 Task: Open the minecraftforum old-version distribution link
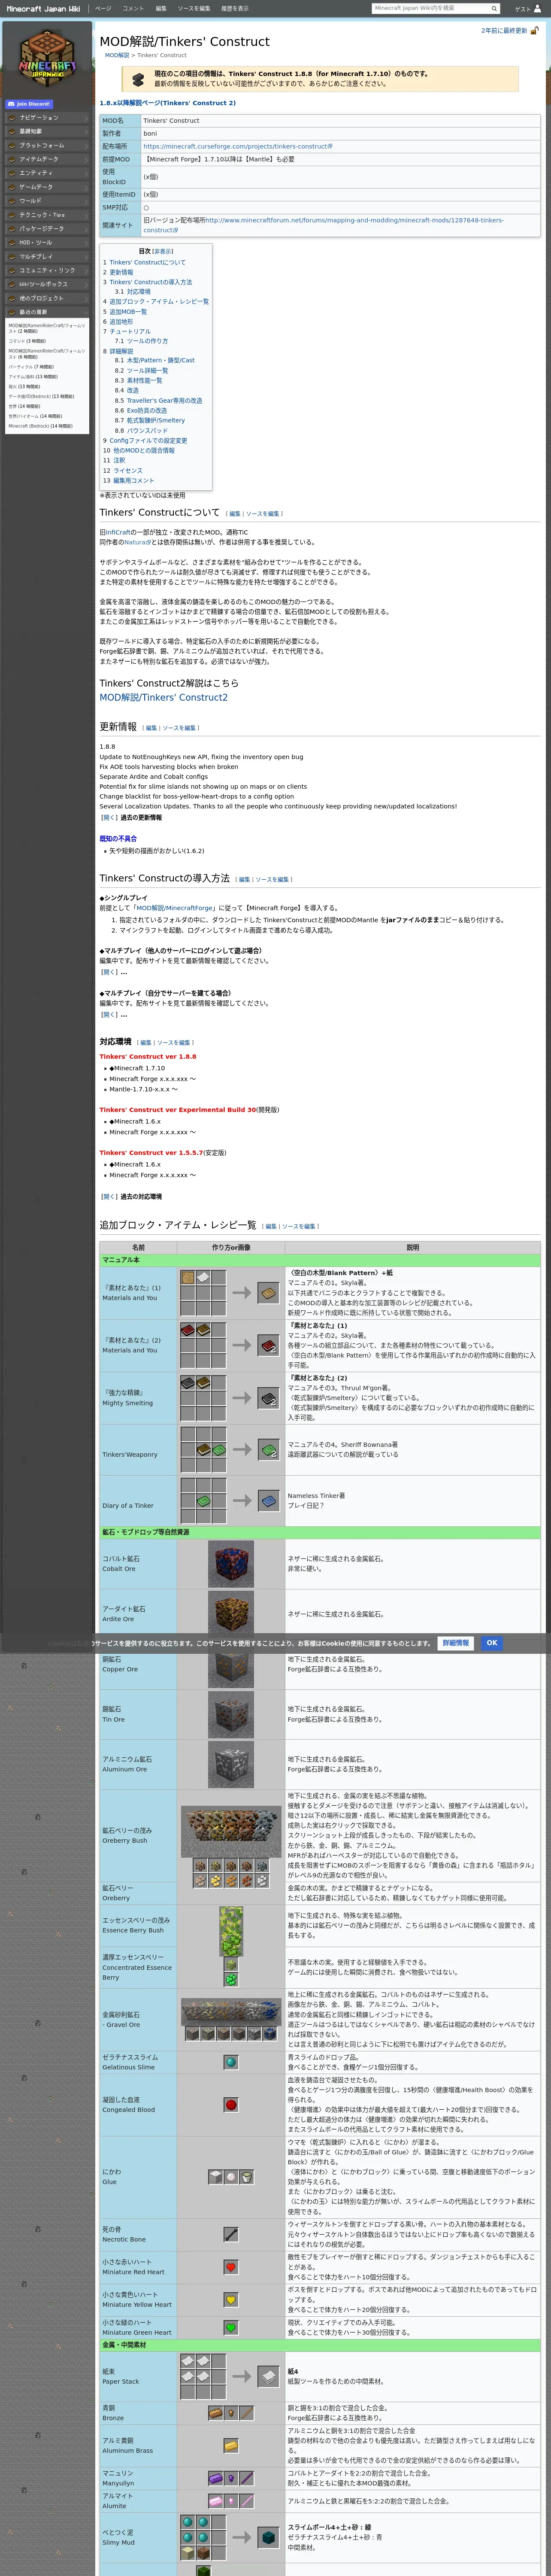(323, 225)
